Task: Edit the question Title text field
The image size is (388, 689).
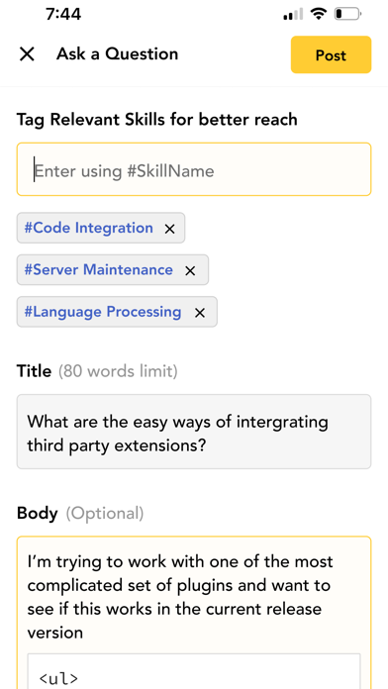Action: coord(194,432)
